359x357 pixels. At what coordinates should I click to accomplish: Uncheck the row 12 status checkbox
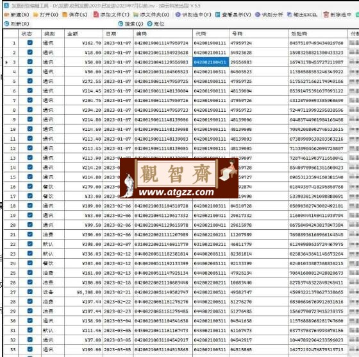click(x=29, y=148)
